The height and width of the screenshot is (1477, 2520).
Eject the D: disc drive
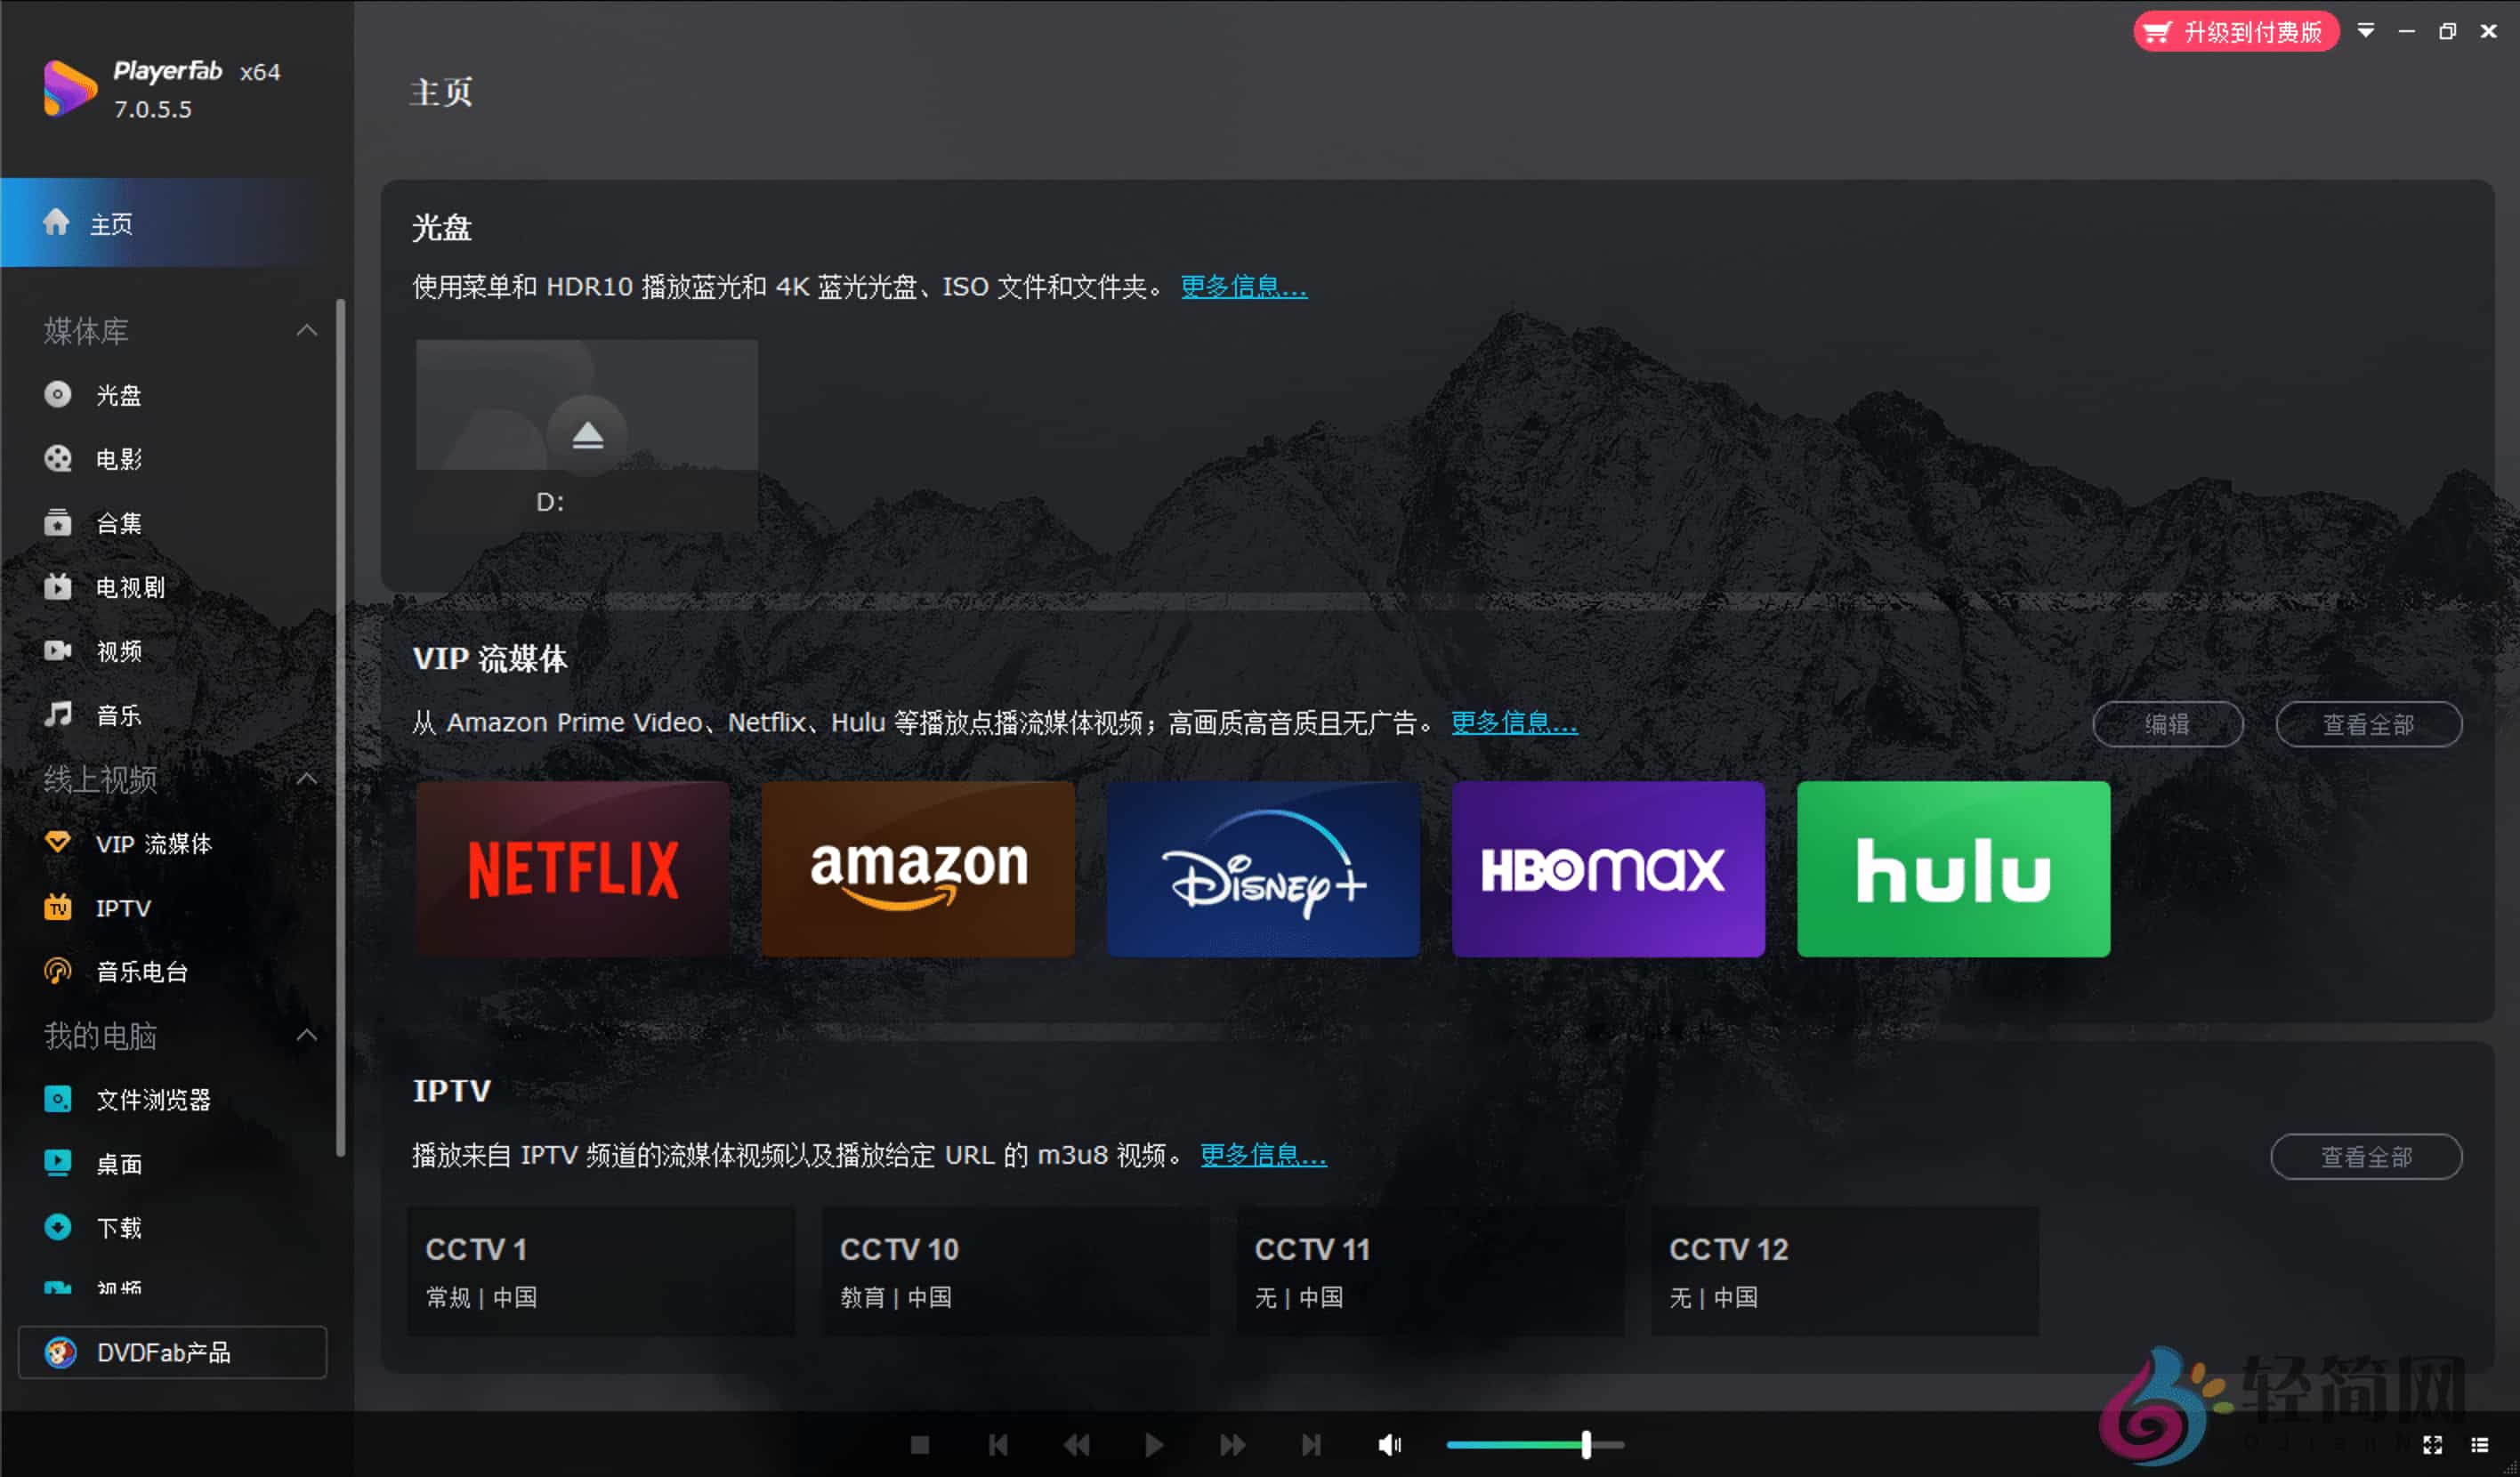coord(588,435)
